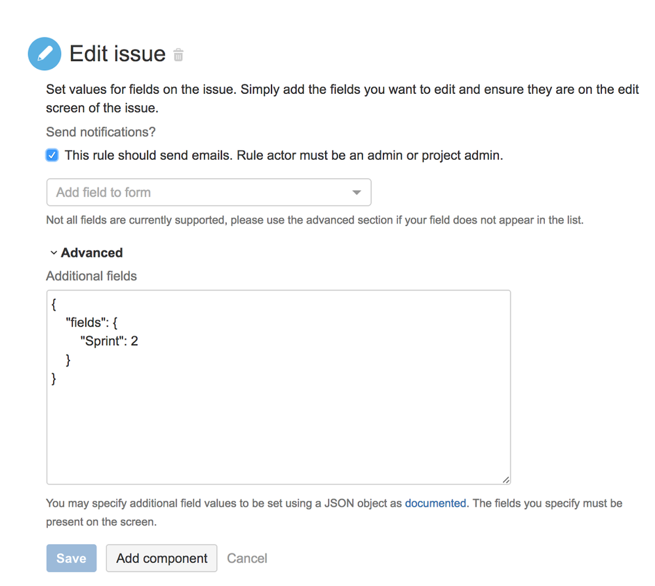The height and width of the screenshot is (586, 655).
Task: Click the dropdown arrow of Add field
Action: click(x=356, y=193)
